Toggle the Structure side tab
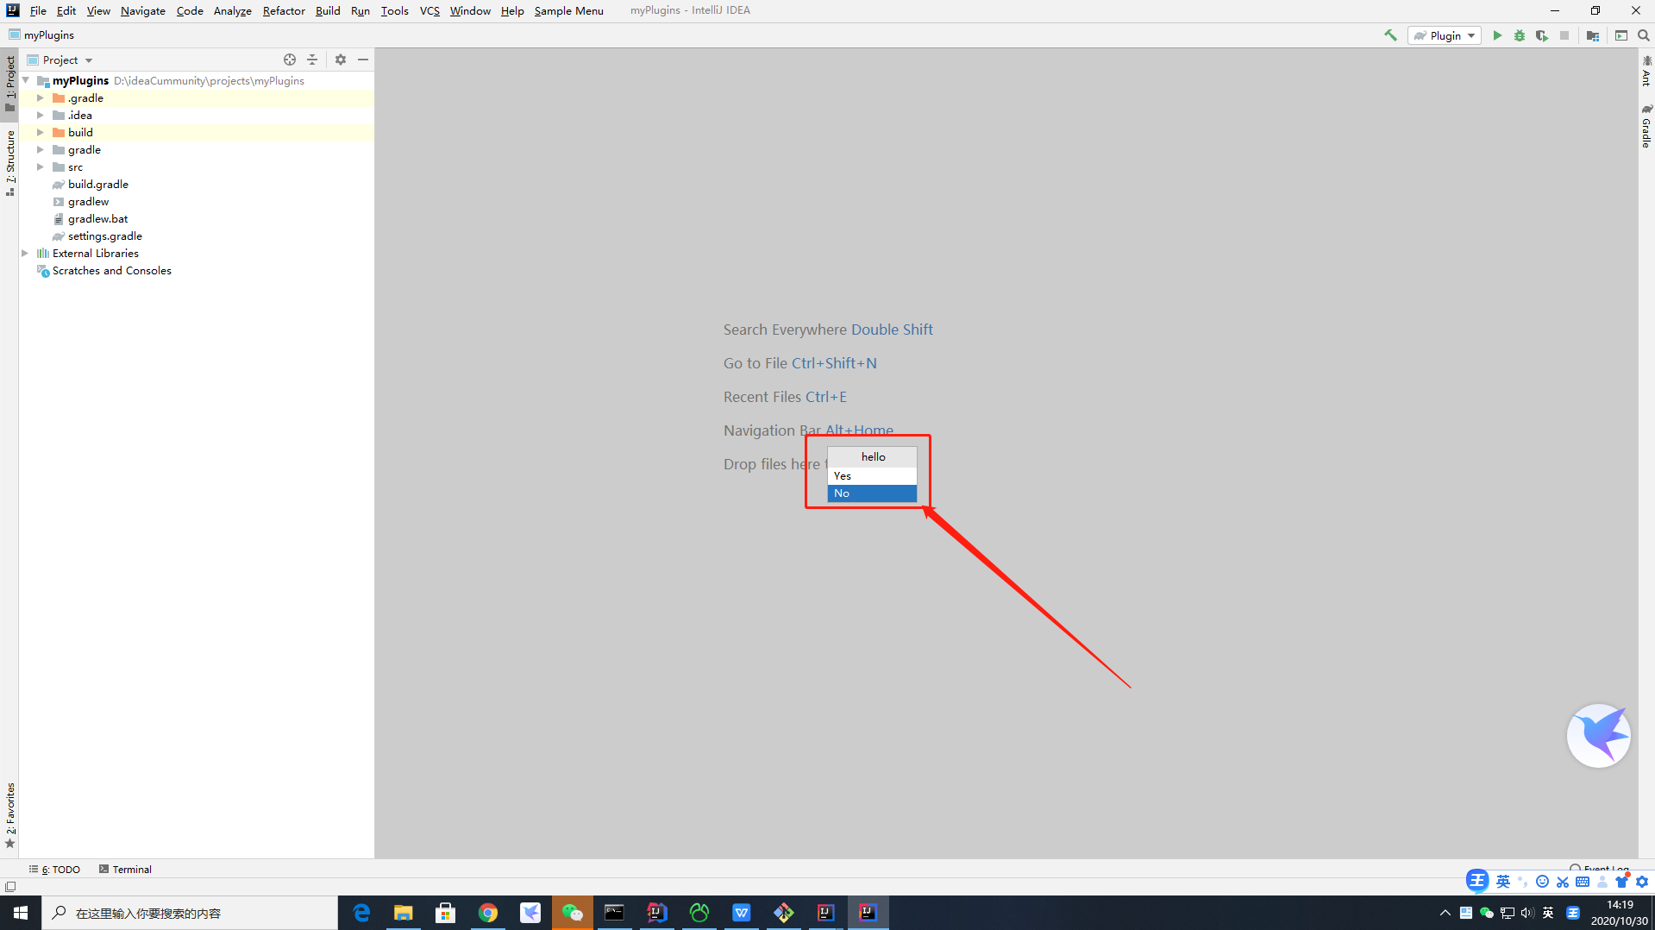The width and height of the screenshot is (1655, 930). click(x=10, y=162)
